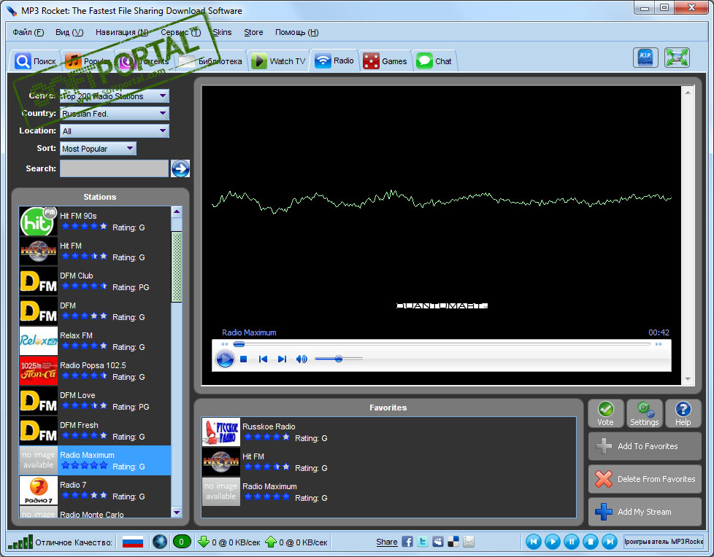
Task: Click Delete From Favorites
Action: pos(645,479)
